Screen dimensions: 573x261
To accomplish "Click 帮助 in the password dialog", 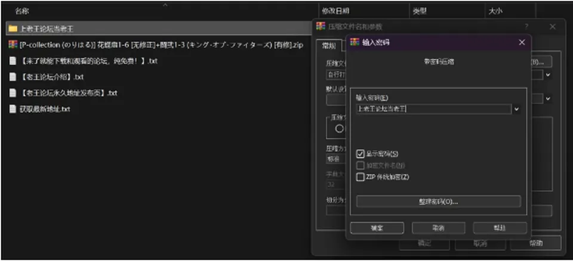I will click(x=500, y=228).
